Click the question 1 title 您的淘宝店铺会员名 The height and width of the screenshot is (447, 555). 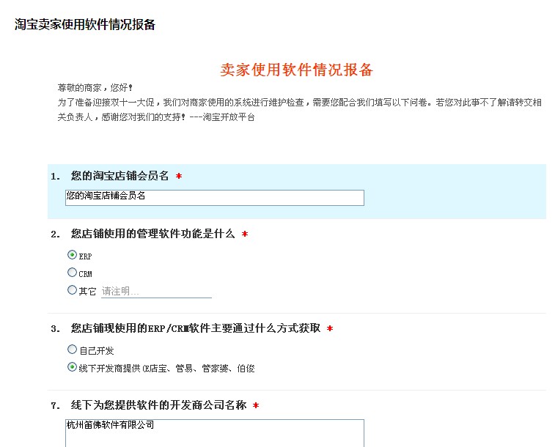pyautogui.click(x=120, y=176)
